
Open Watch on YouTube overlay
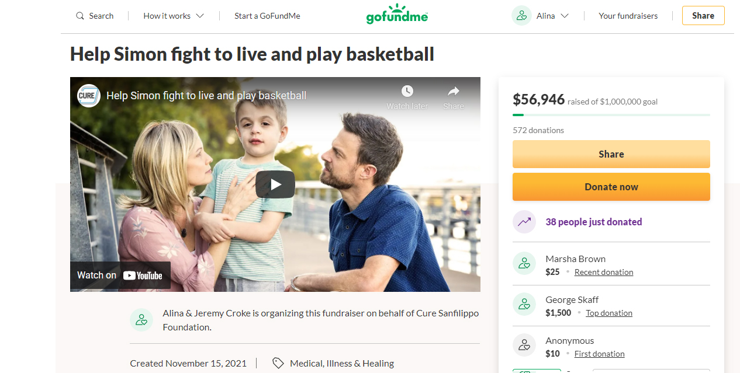point(120,275)
